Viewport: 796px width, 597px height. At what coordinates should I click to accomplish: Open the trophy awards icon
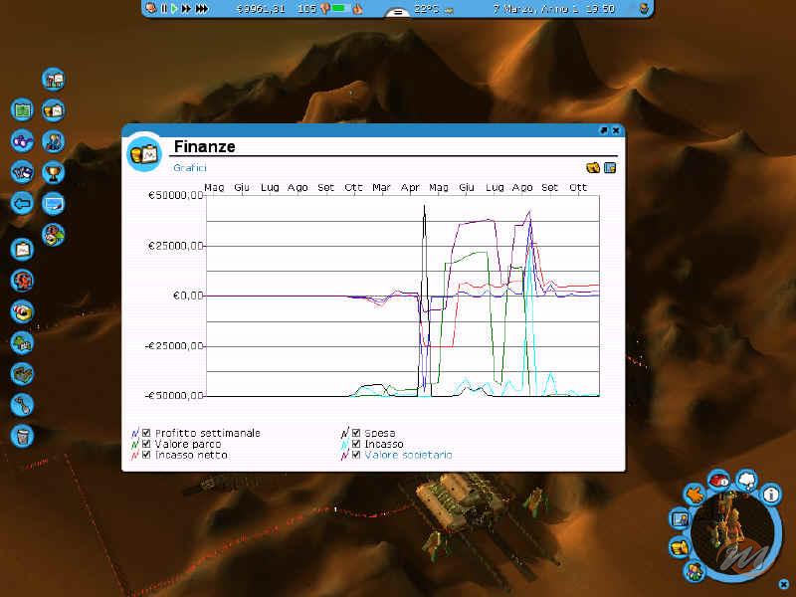(53, 172)
